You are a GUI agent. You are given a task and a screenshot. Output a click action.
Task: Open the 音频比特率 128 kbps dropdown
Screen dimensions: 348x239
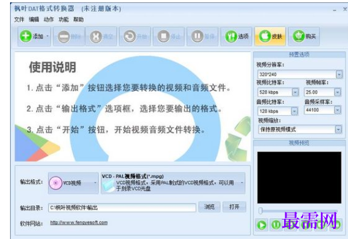point(294,111)
